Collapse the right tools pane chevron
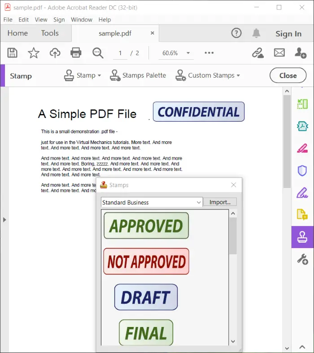Viewport: 314px width, 353px height. [x=302, y=347]
